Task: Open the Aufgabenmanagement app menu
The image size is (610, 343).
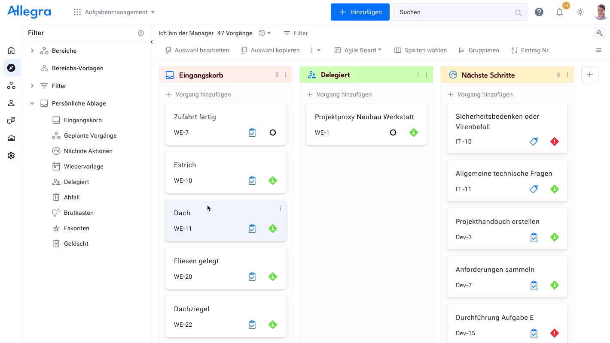Action: [114, 12]
